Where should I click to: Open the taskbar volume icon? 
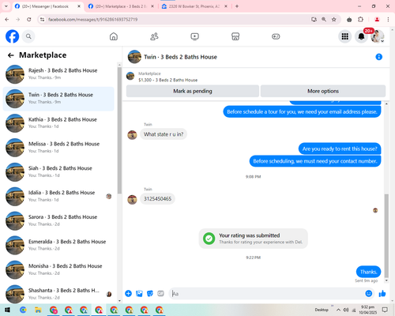[x=346, y=310]
